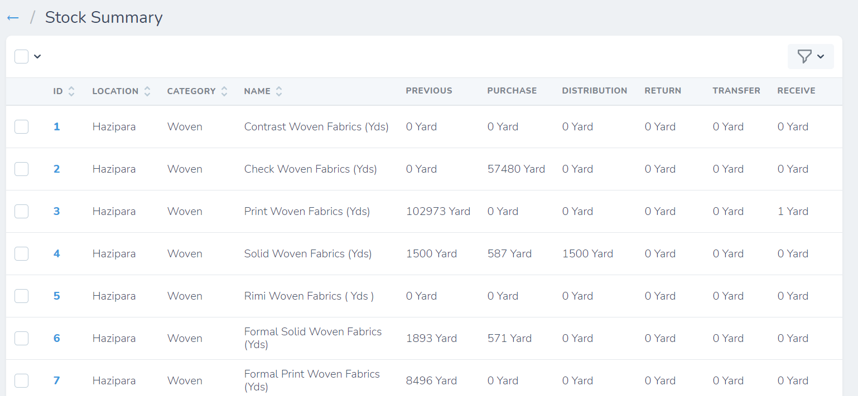This screenshot has height=396, width=858.
Task: Select the Solid Woven Fabrics row checkbox
Action: pyautogui.click(x=22, y=253)
